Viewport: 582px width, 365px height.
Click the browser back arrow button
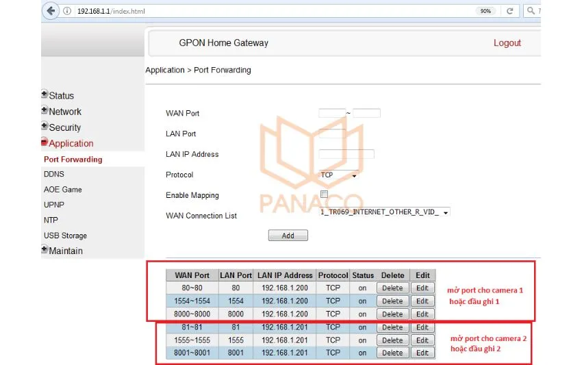pyautogui.click(x=51, y=11)
